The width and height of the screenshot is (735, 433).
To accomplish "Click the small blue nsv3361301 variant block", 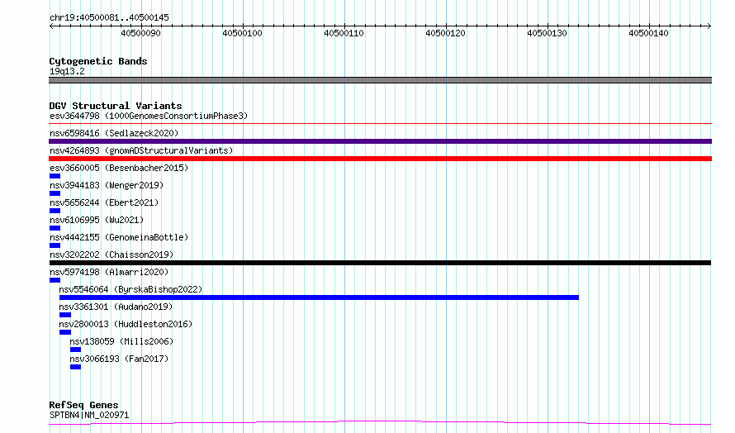I will point(65,315).
